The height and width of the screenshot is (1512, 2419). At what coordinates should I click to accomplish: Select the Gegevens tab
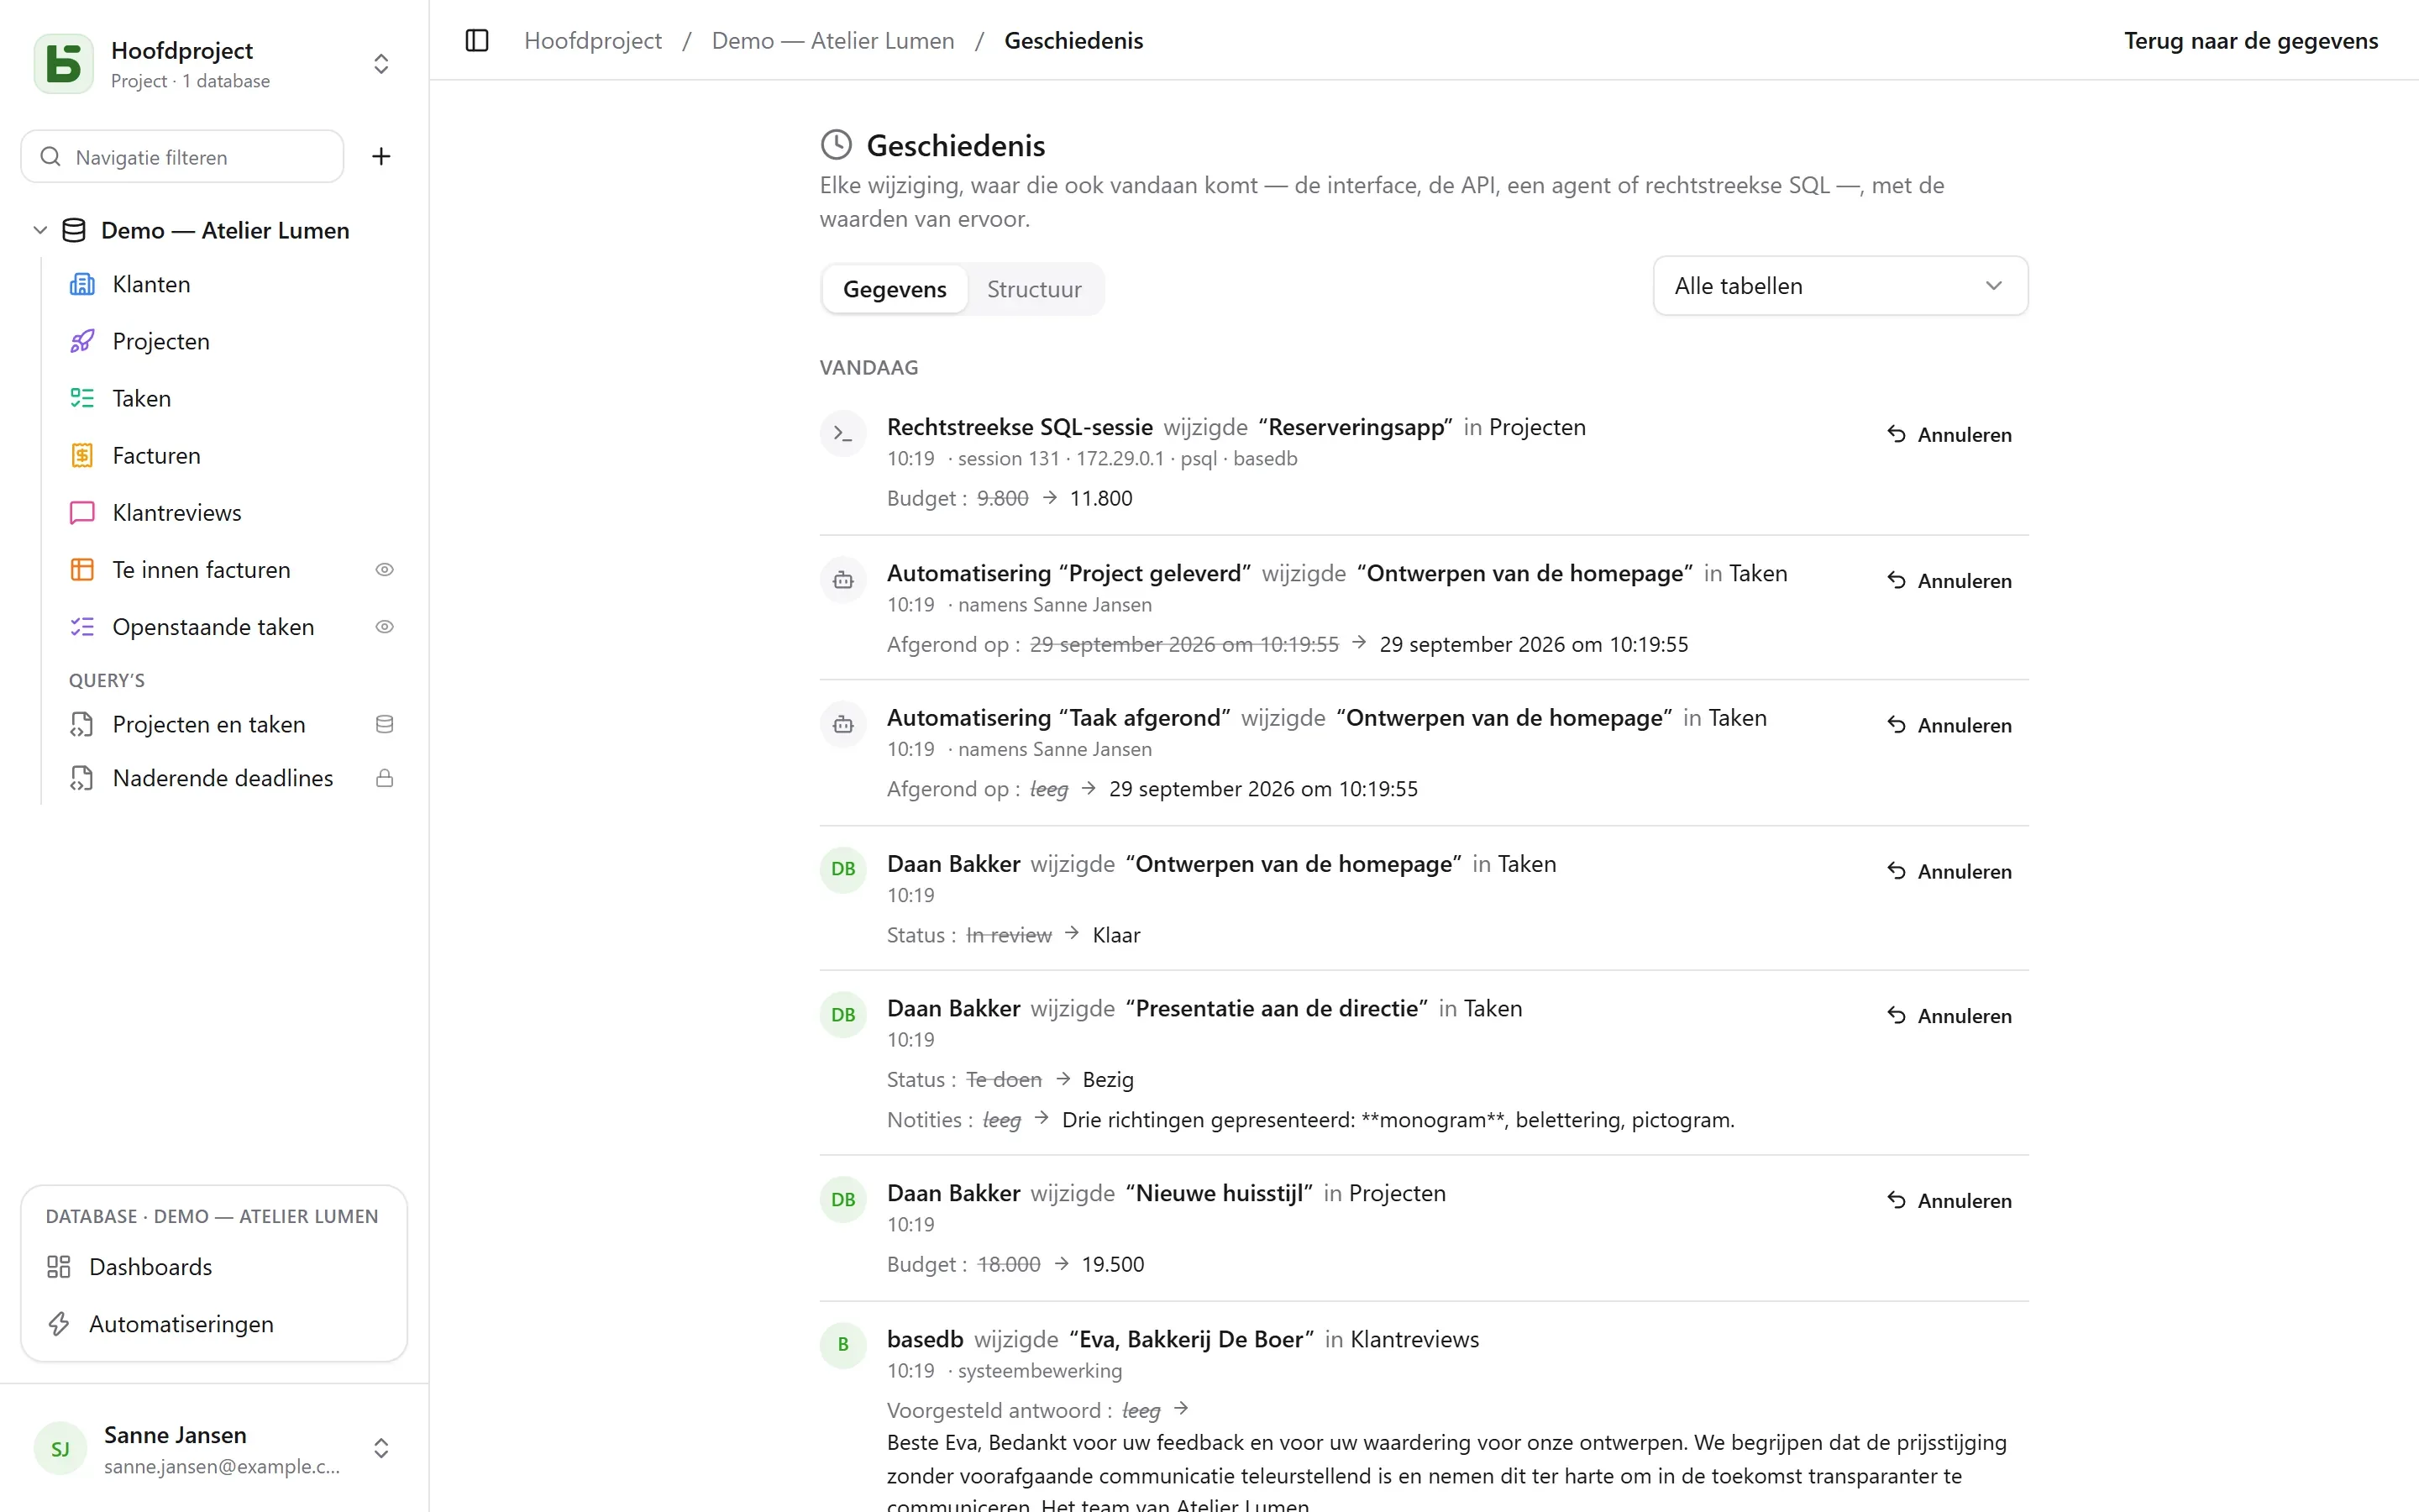(x=895, y=289)
